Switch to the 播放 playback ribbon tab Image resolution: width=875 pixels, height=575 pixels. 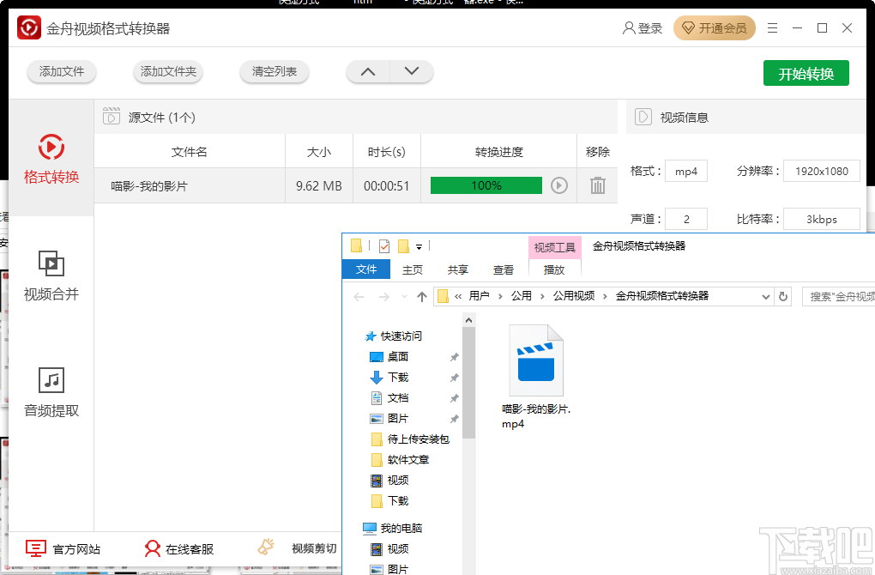click(x=553, y=269)
